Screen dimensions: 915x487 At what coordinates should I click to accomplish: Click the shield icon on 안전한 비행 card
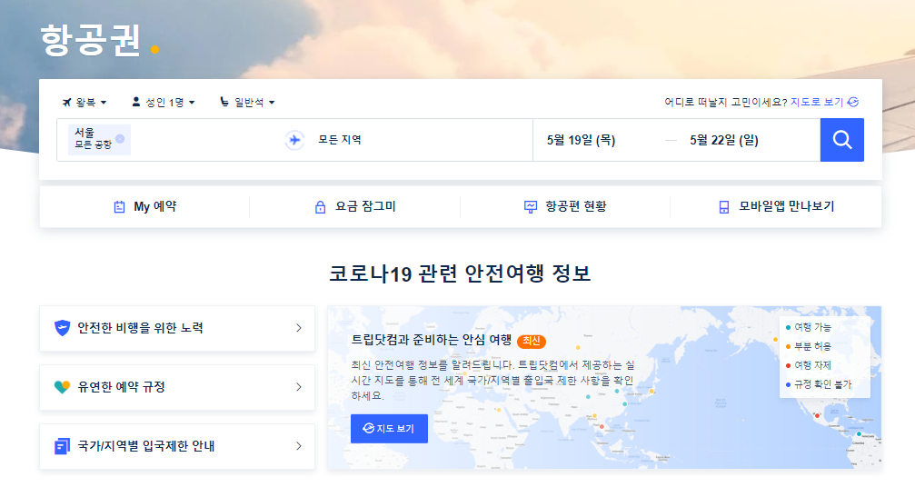[62, 328]
